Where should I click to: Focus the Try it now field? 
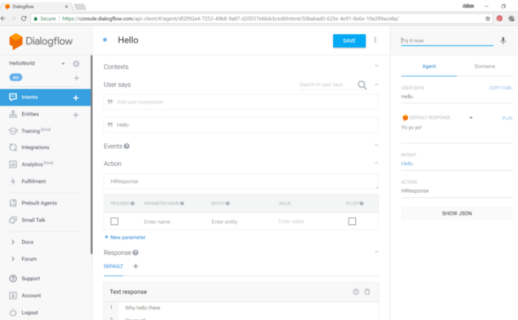coord(447,41)
